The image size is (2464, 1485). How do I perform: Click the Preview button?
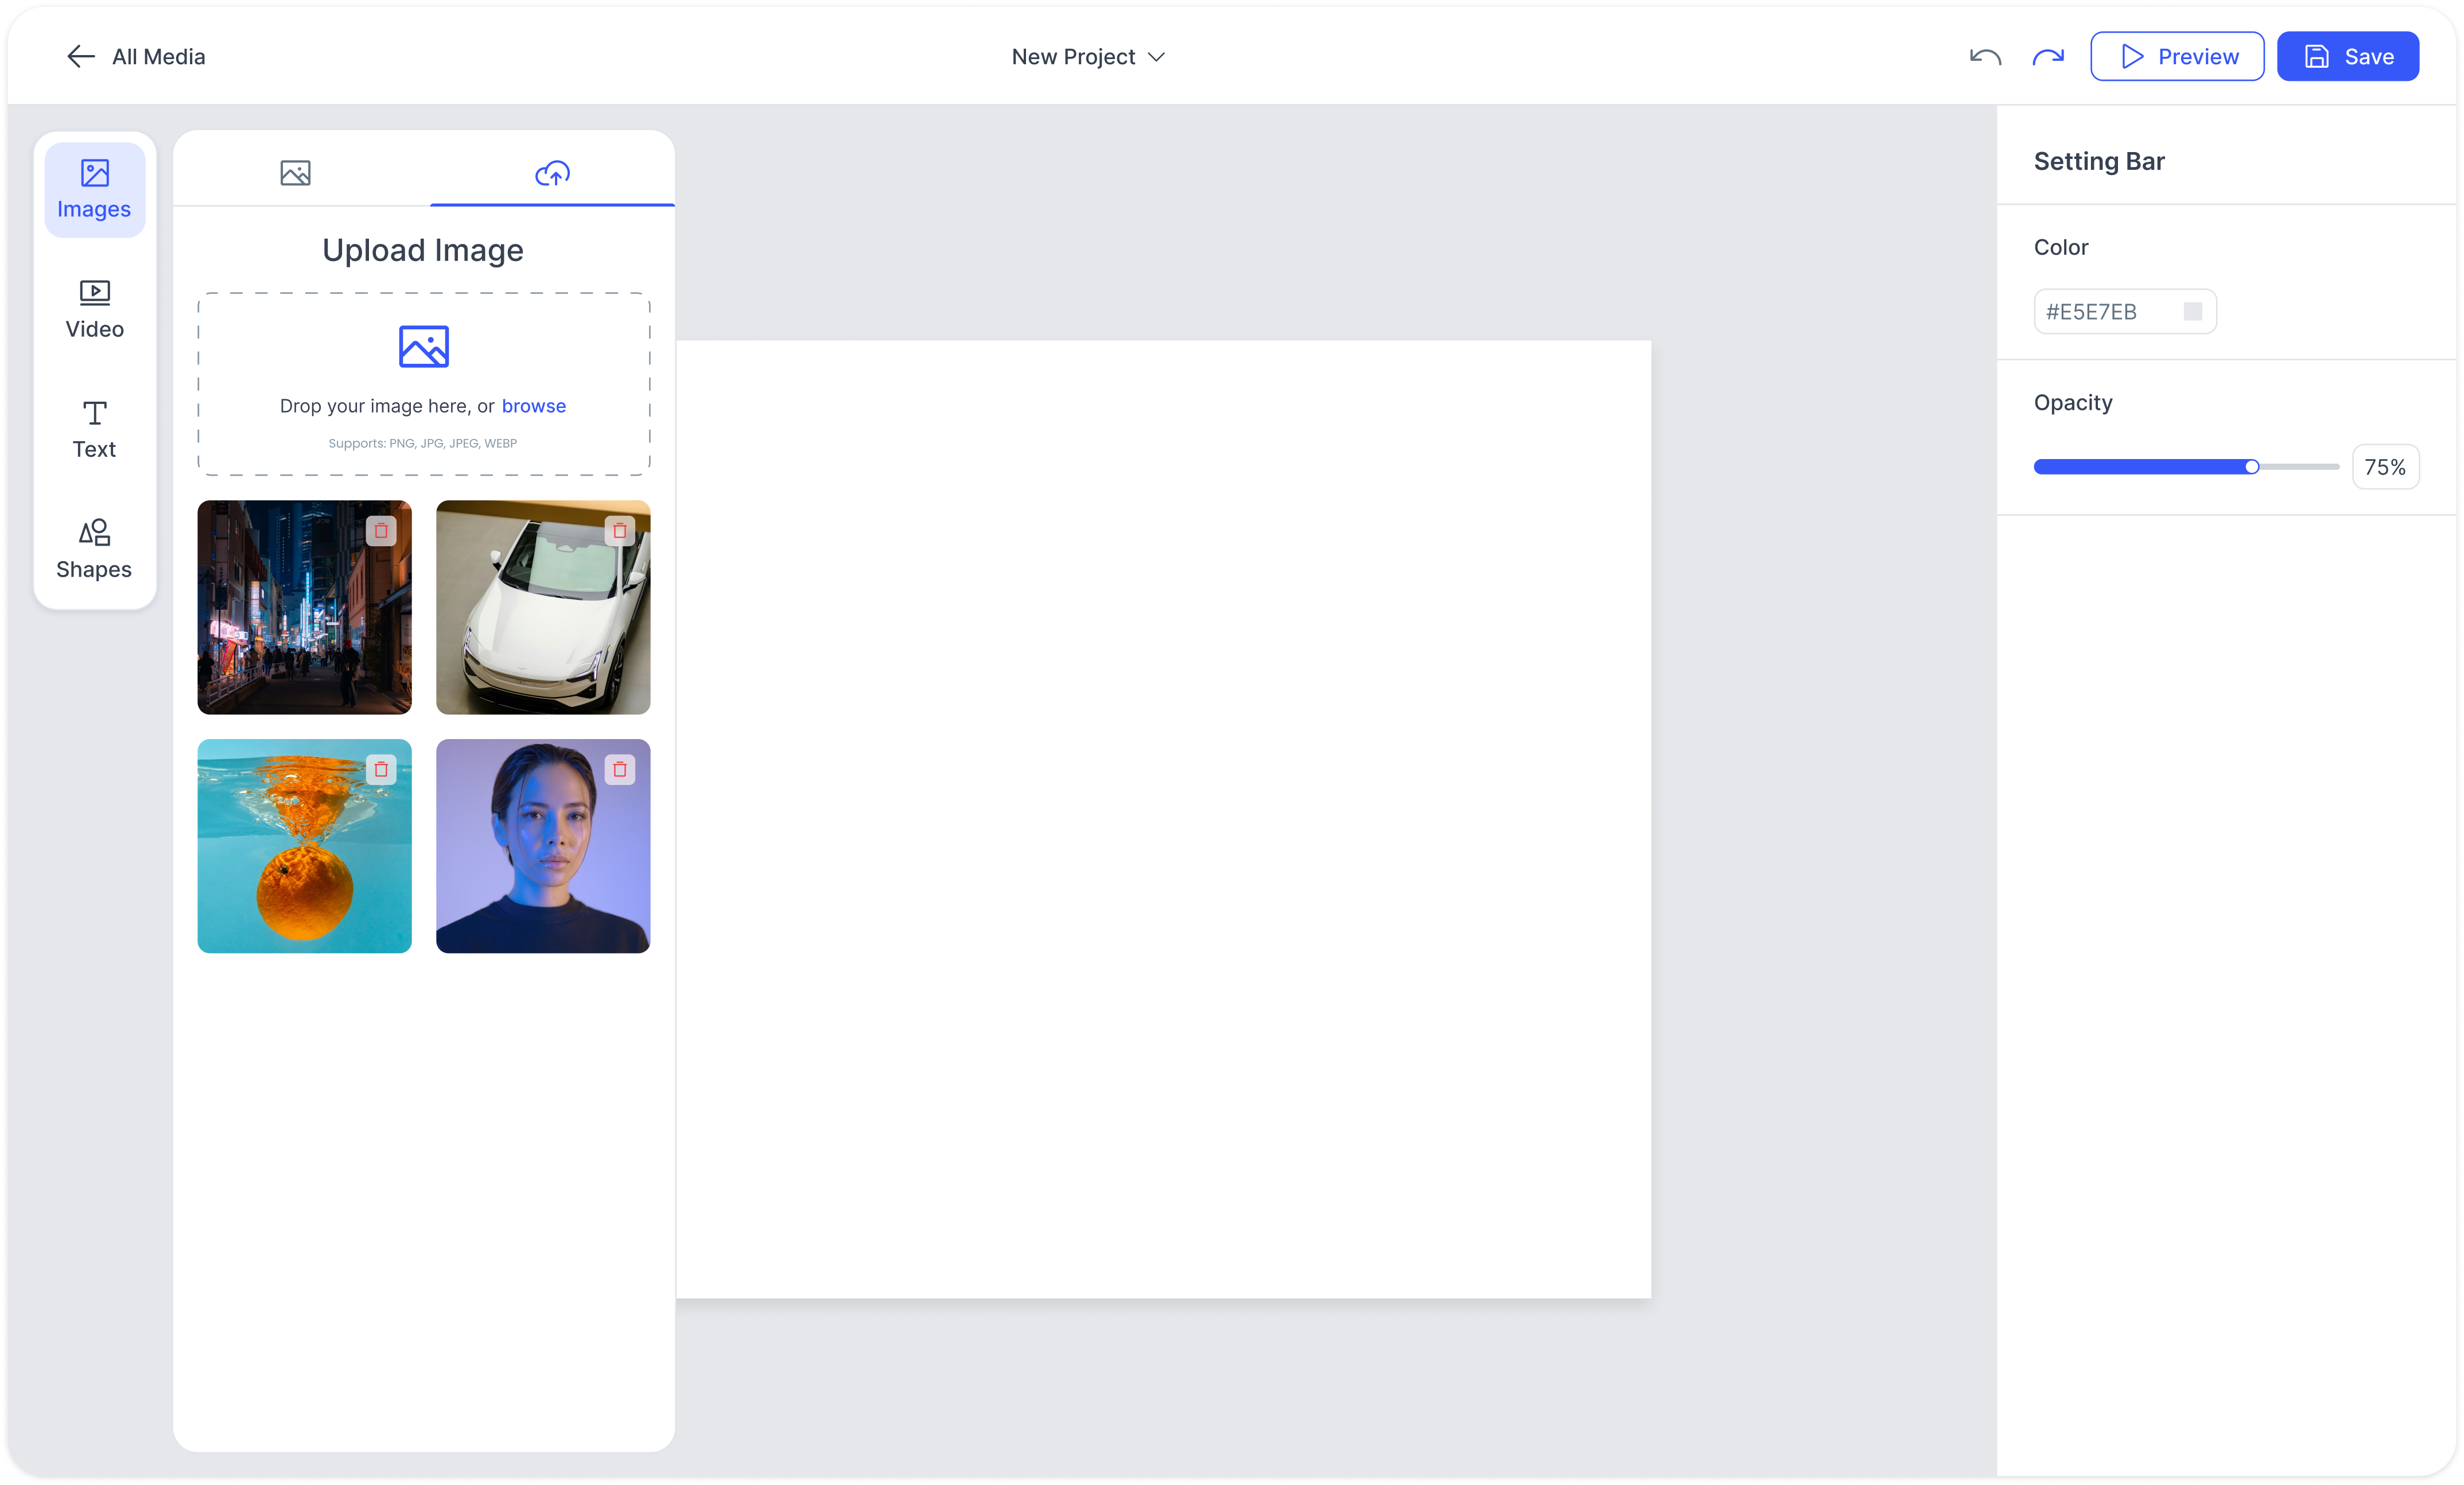pos(2177,57)
